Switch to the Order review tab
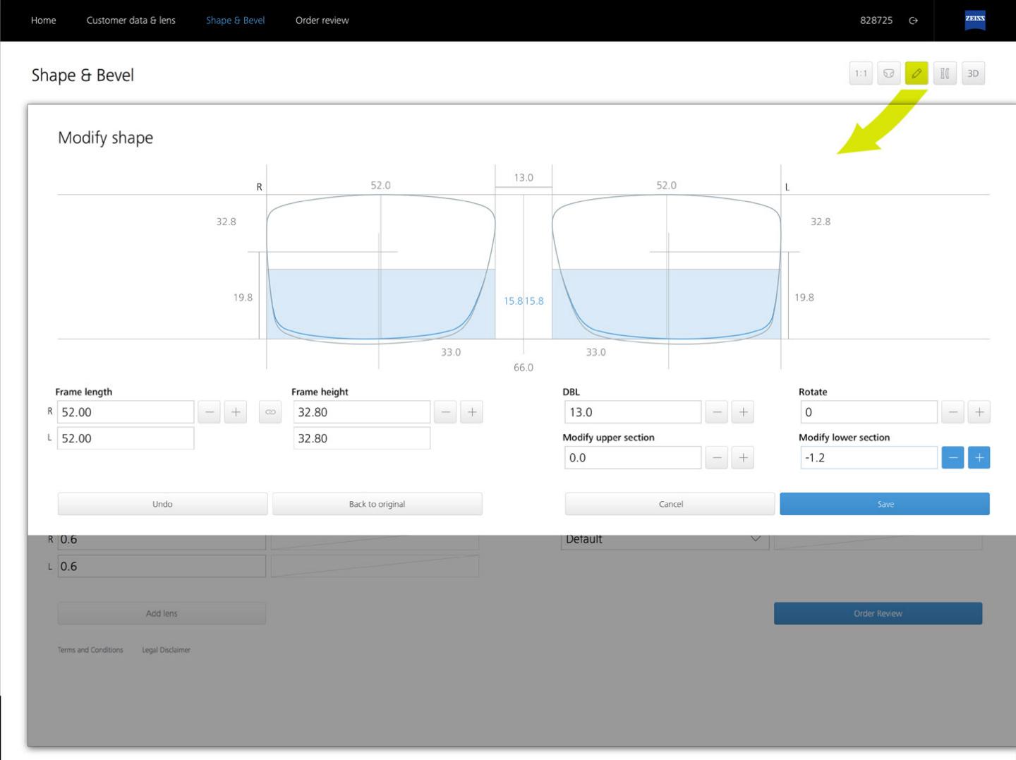 [x=322, y=20]
